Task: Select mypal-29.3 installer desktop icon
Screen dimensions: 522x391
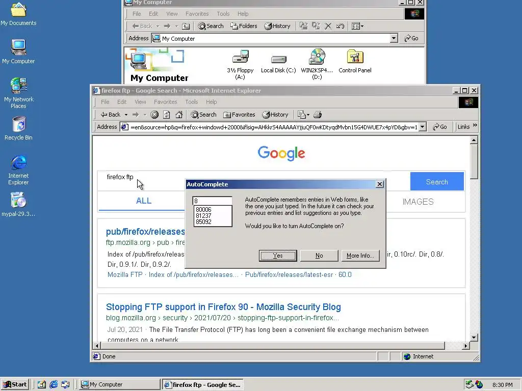Action: coord(18,205)
